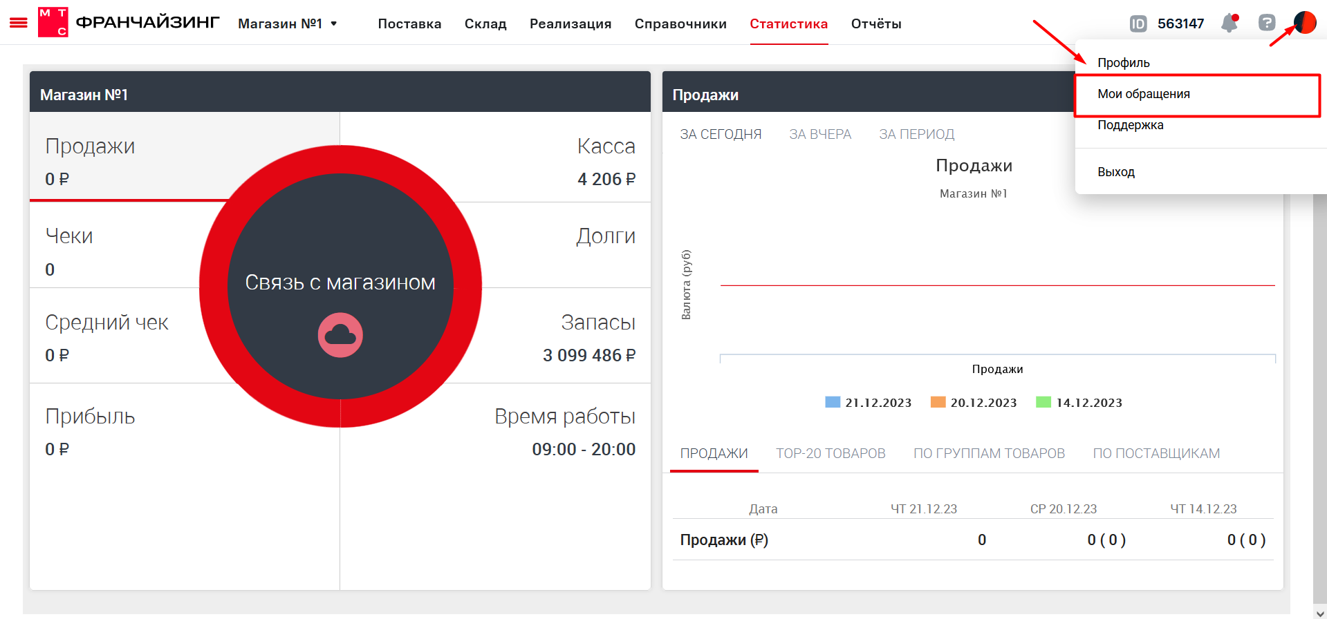Toggle the 21.12.2023 blue legend swatch
Image resolution: width=1327 pixels, height=619 pixels.
tap(833, 402)
